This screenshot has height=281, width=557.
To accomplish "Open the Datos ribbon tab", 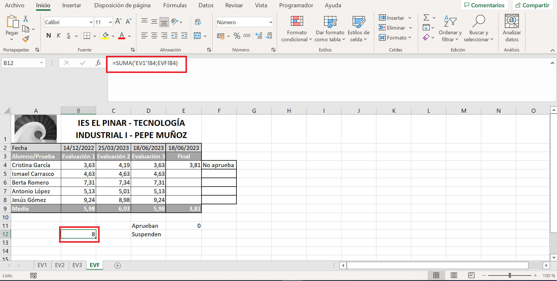I will (206, 5).
